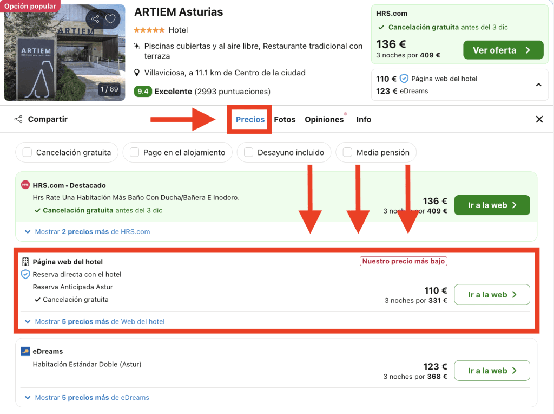The image size is (554, 414).
Task: Tick the Media pensión checkbox
Action: (x=347, y=153)
